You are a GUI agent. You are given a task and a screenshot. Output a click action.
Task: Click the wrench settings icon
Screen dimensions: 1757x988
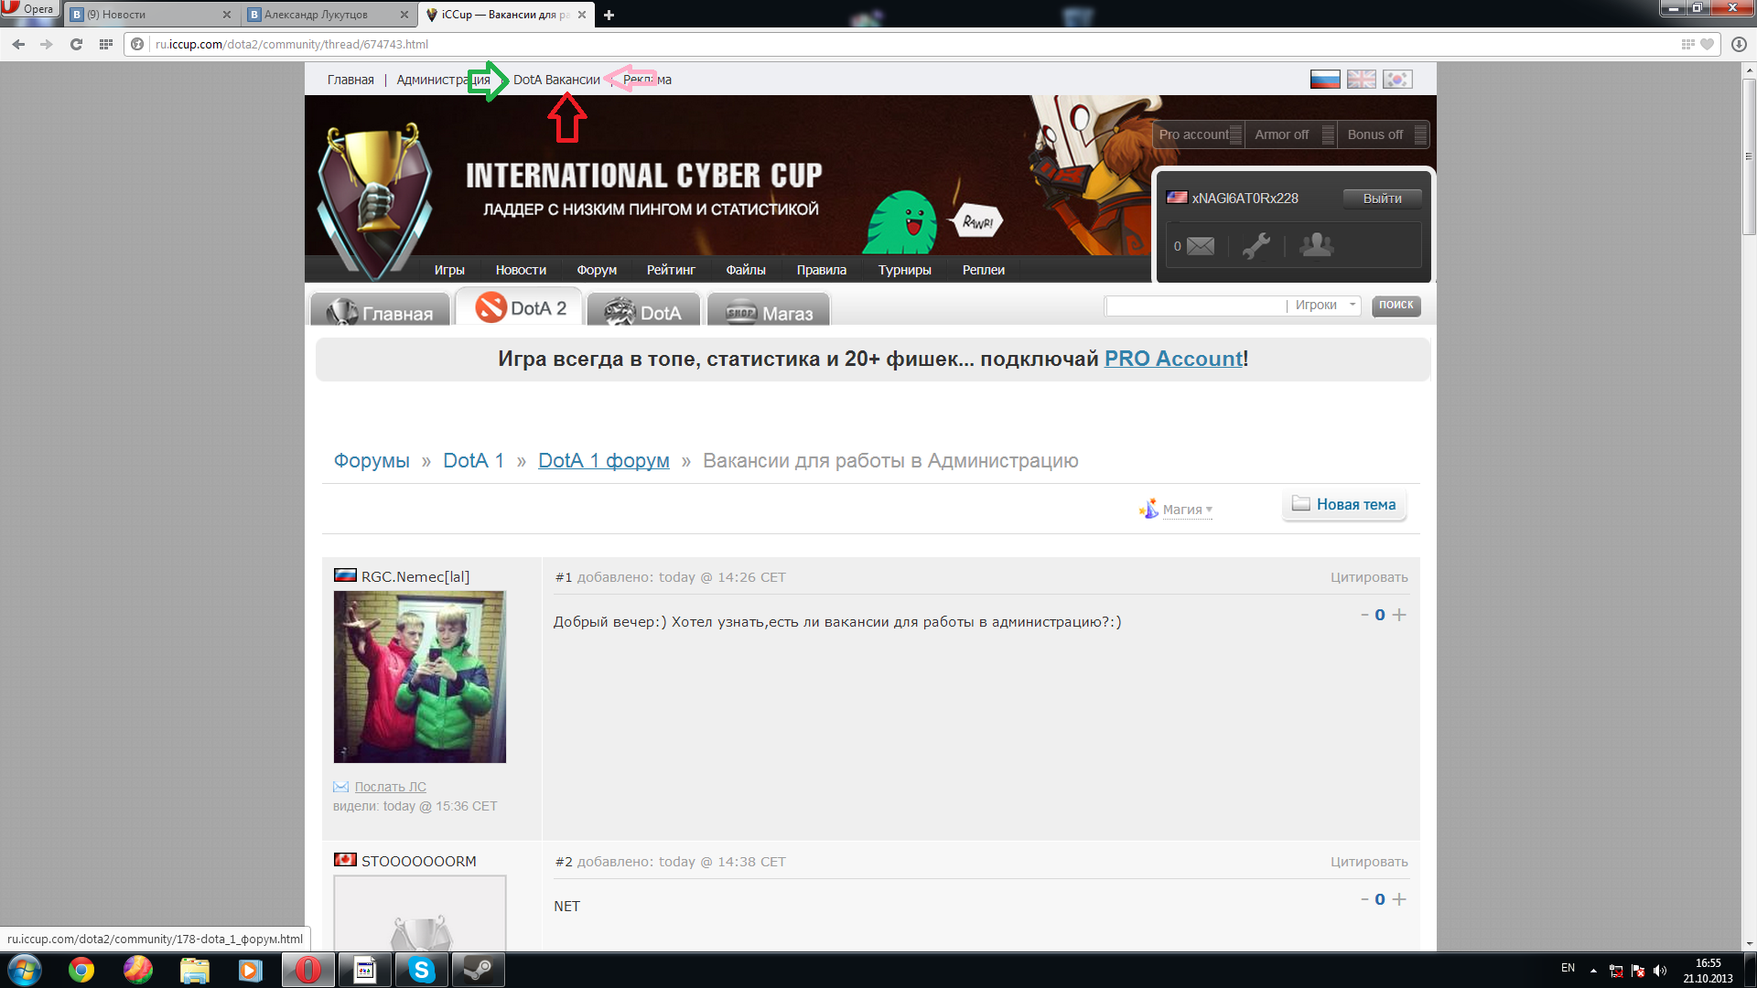coord(1256,246)
